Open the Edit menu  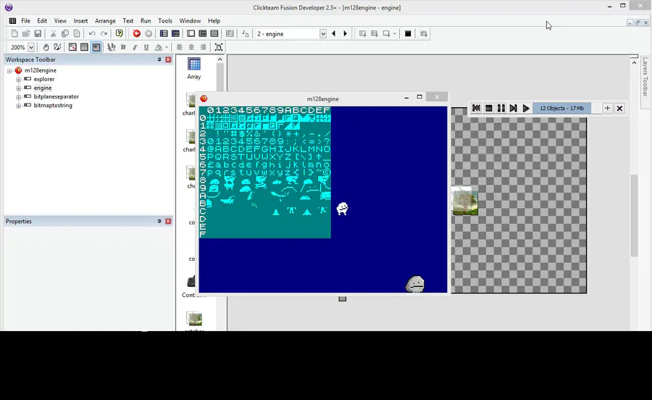(42, 21)
